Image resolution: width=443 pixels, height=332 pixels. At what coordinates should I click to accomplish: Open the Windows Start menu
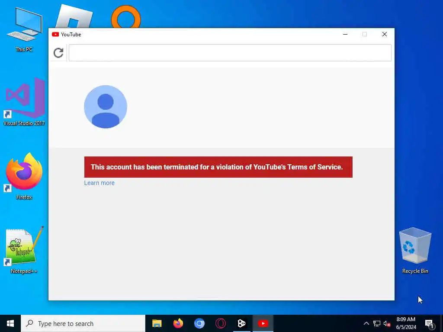point(10,323)
